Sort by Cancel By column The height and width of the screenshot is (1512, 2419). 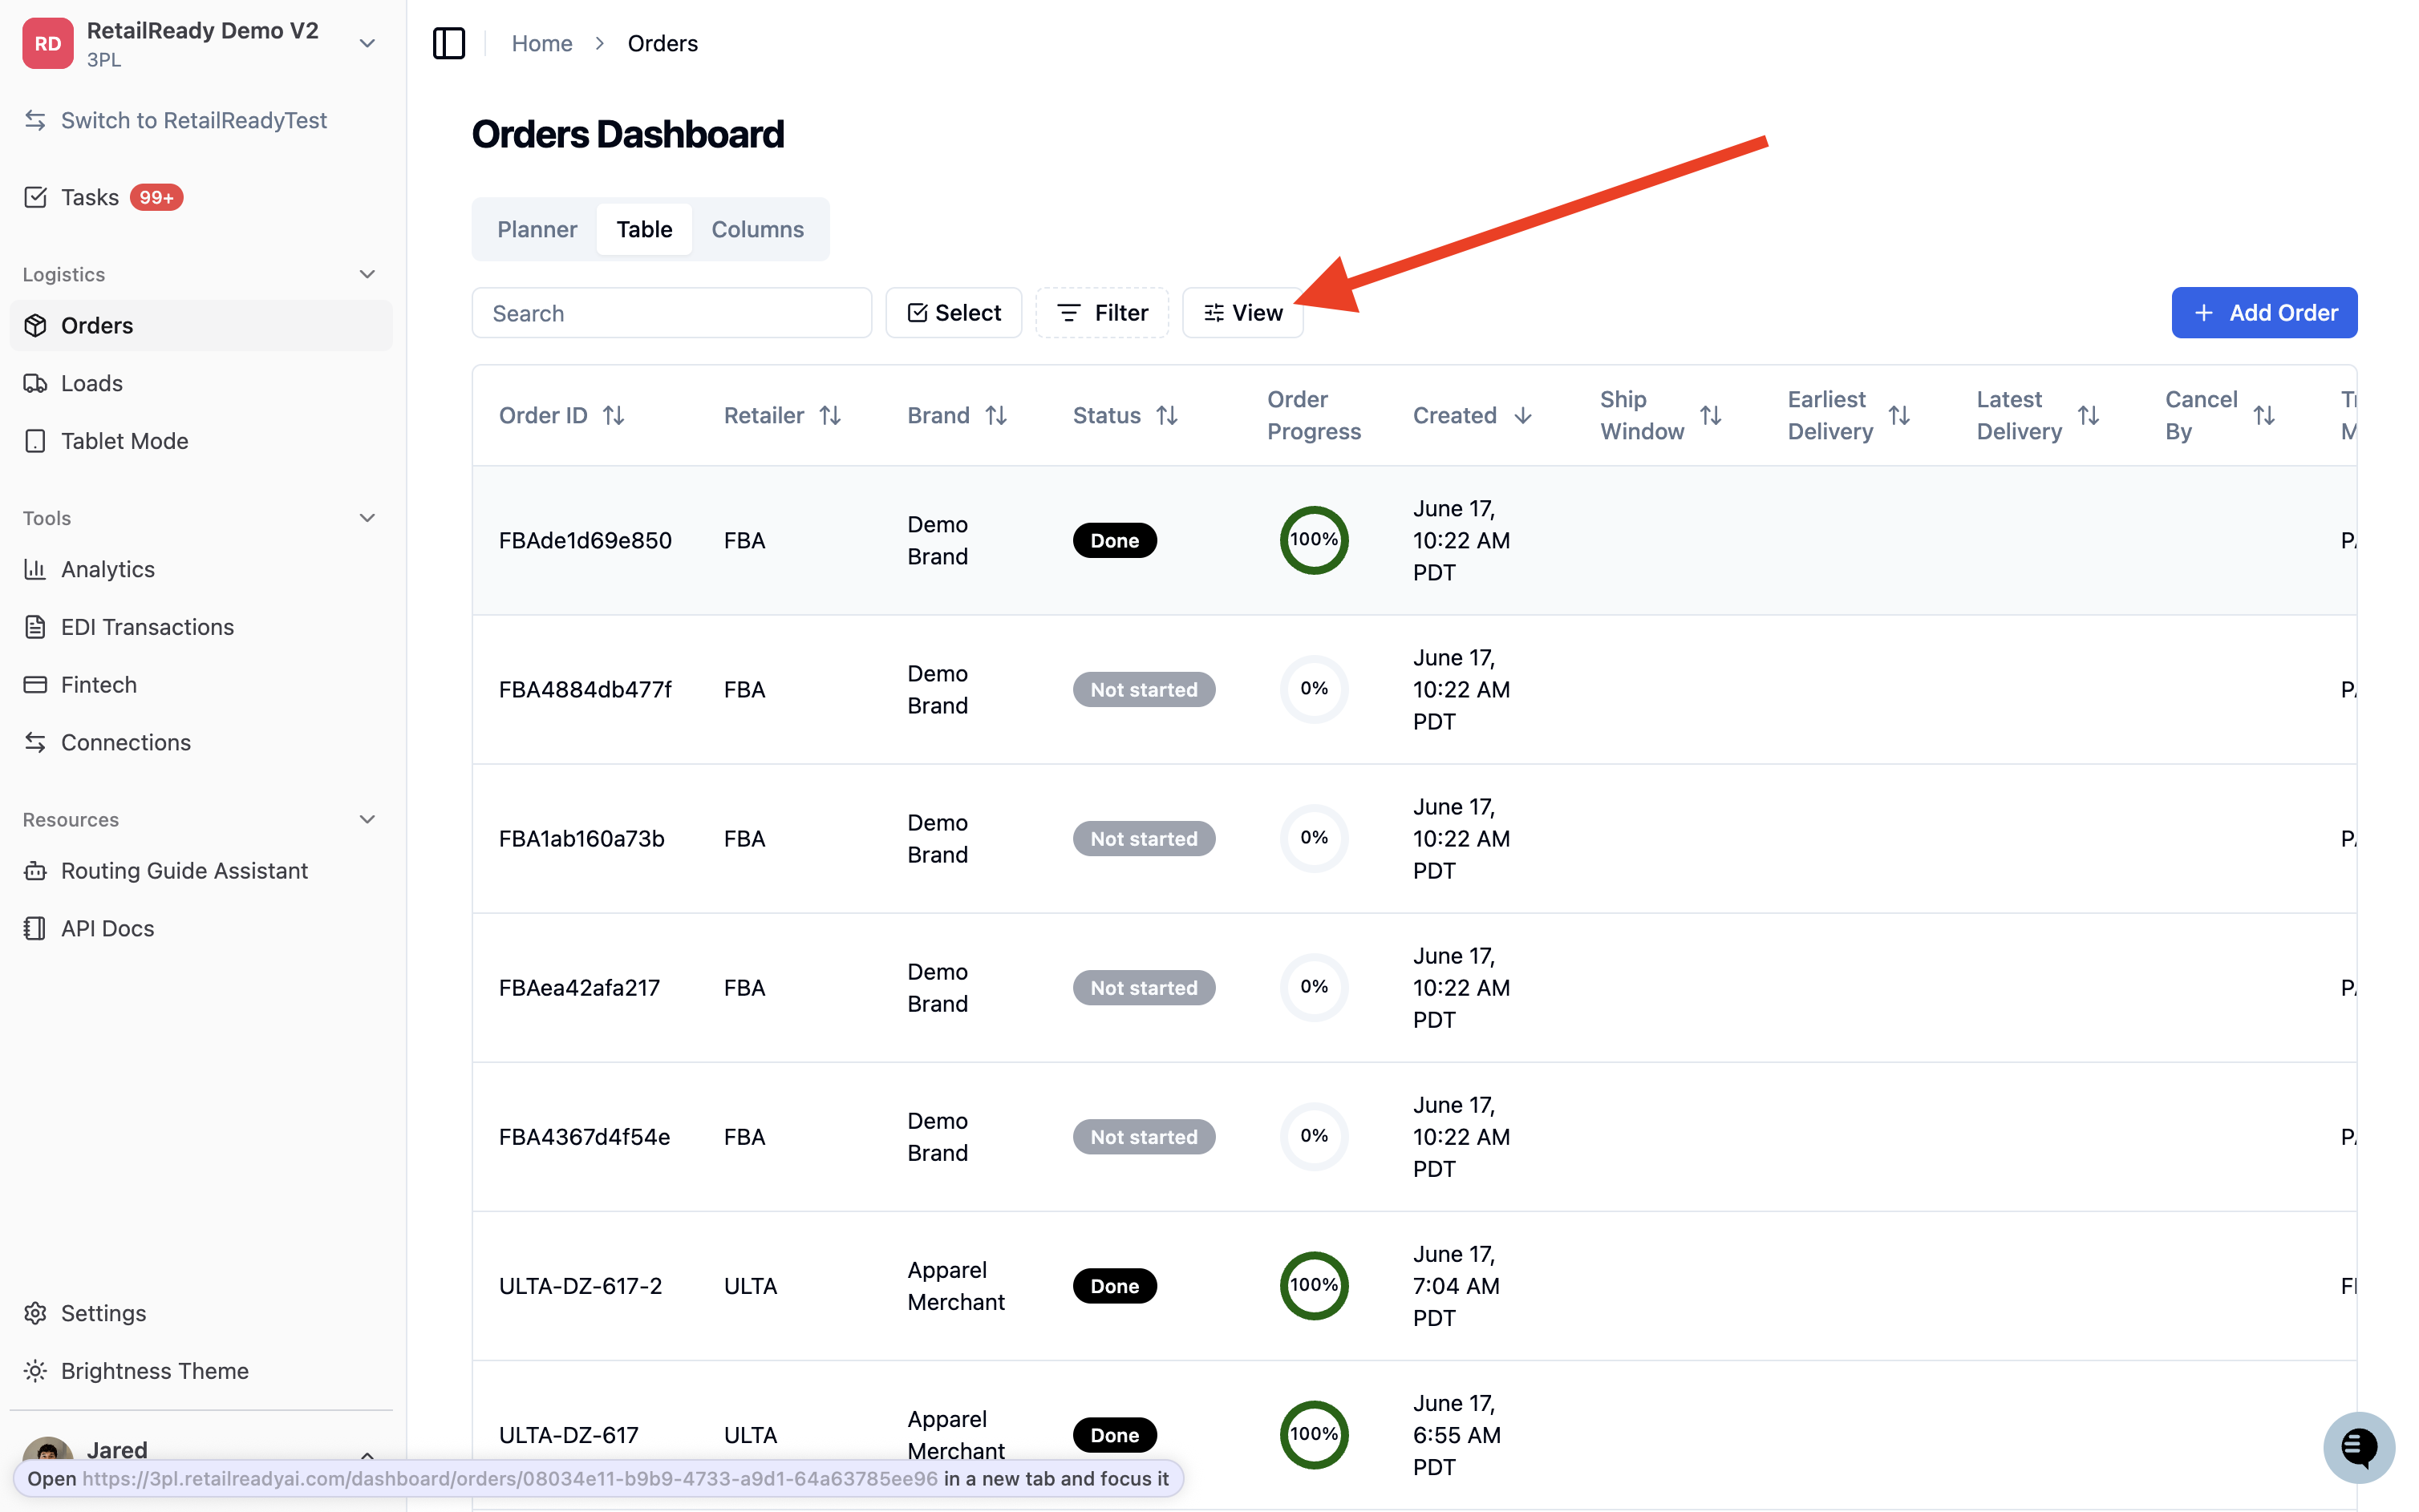(x=2264, y=415)
